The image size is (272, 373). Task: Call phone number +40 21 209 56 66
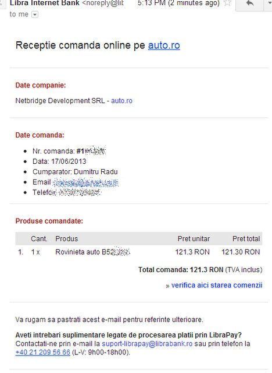pos(43,352)
